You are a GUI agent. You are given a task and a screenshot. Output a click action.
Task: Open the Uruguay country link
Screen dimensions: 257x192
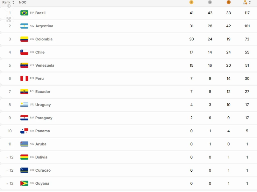click(43, 105)
